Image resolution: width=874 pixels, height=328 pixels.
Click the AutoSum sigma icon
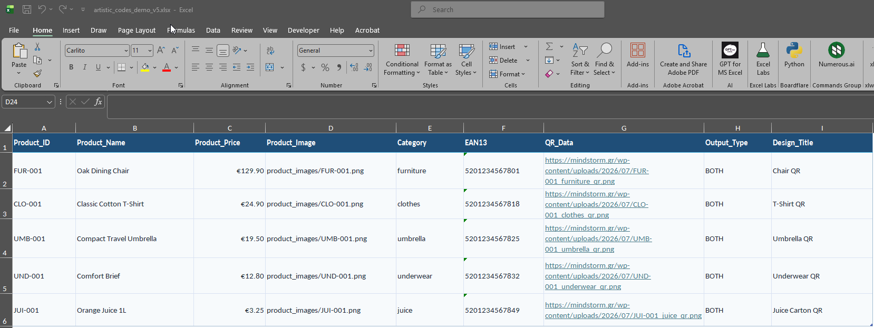click(549, 46)
